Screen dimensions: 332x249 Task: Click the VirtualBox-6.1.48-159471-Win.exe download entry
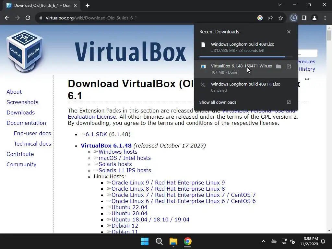(x=246, y=69)
